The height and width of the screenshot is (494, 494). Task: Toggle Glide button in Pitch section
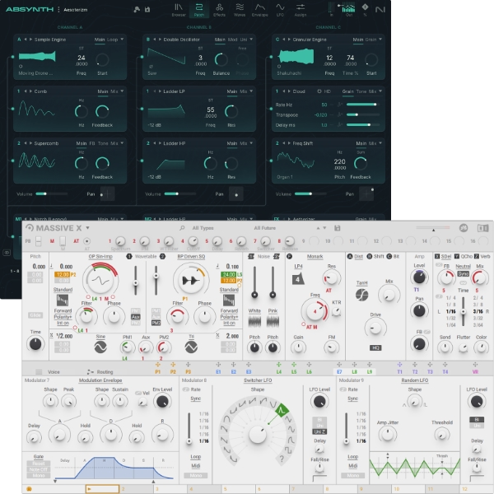pyautogui.click(x=35, y=315)
